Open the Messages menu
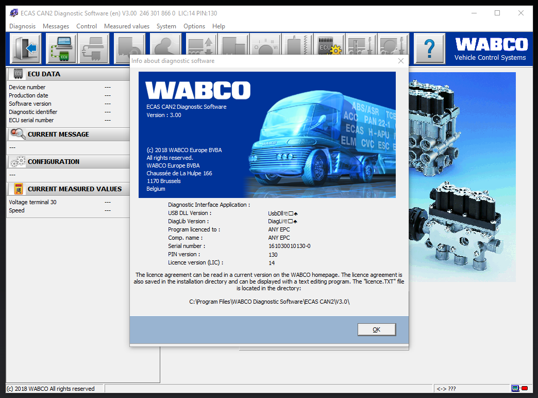This screenshot has height=398, width=538. tap(56, 26)
